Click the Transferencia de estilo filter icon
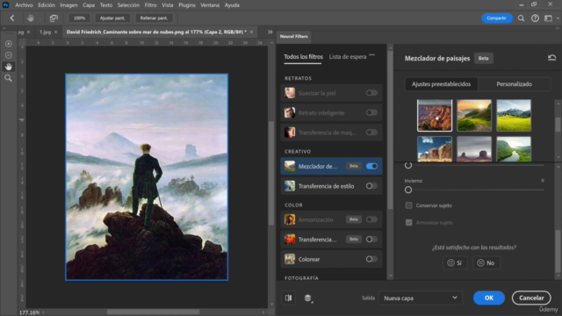 tap(290, 186)
